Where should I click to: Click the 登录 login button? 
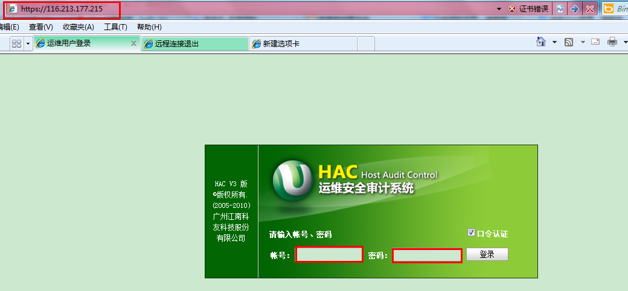[x=487, y=254]
